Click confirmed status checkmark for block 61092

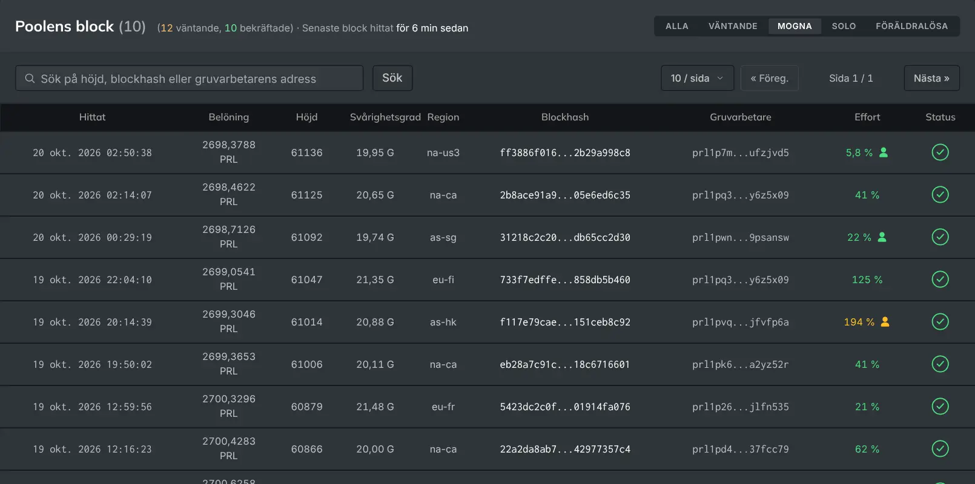[x=940, y=237]
